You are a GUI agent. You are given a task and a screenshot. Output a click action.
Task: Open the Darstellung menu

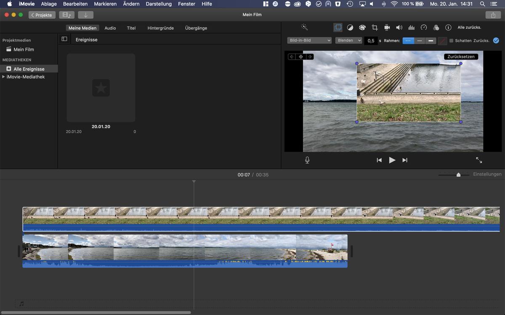coord(159,4)
